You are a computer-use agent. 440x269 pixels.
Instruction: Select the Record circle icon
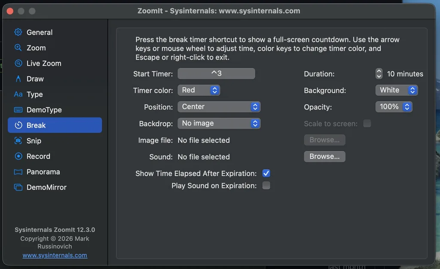click(x=18, y=156)
